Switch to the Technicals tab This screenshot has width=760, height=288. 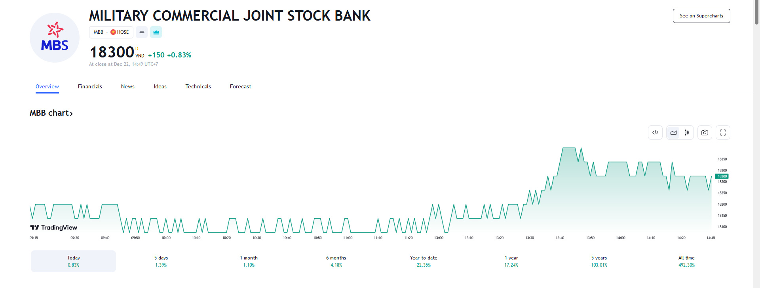click(x=198, y=86)
